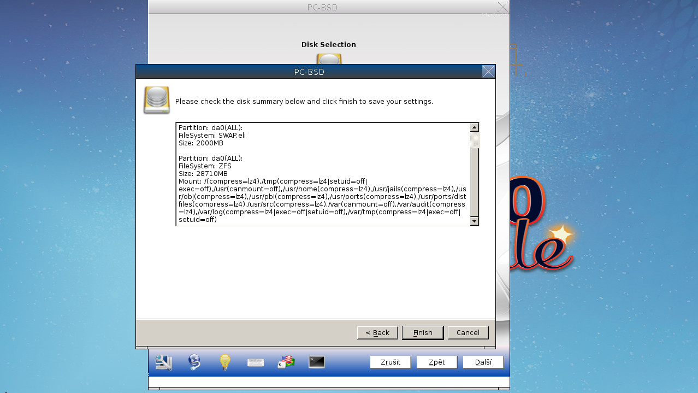This screenshot has height=393, width=698.
Task: Select the system hardware info icon
Action: point(163,362)
